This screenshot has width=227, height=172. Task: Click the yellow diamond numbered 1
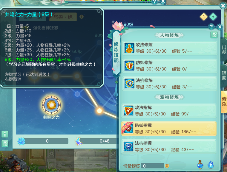point(204,17)
